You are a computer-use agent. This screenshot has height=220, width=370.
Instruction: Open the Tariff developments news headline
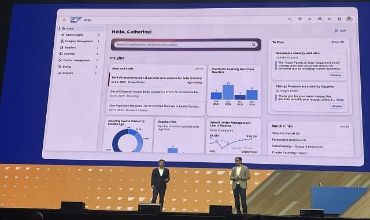pos(157,78)
